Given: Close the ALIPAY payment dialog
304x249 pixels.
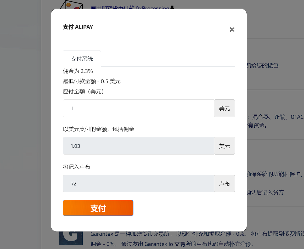Looking at the screenshot, I should coord(232,30).
